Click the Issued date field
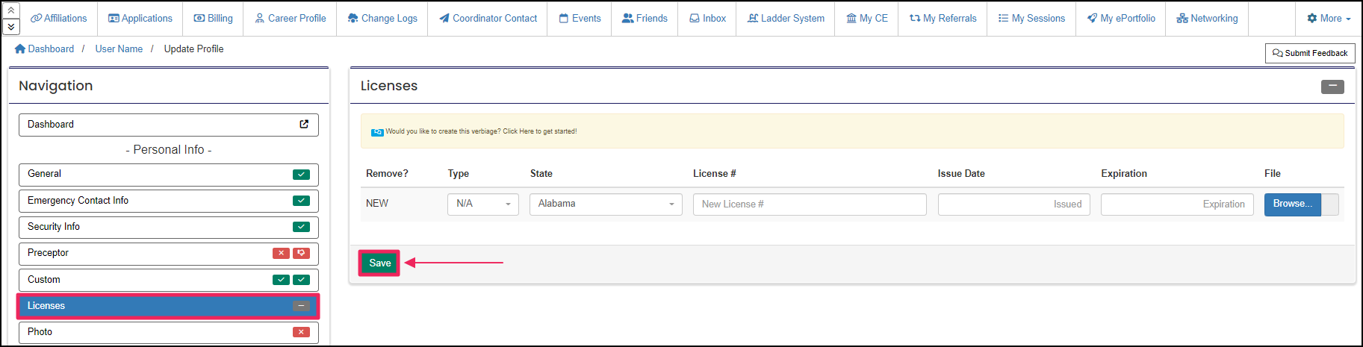 pyautogui.click(x=1014, y=204)
